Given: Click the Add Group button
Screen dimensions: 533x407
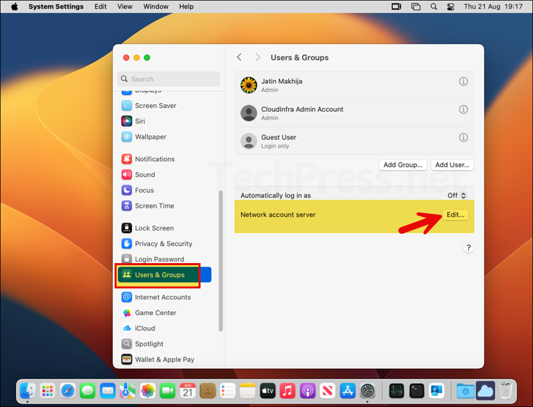Looking at the screenshot, I should (403, 165).
